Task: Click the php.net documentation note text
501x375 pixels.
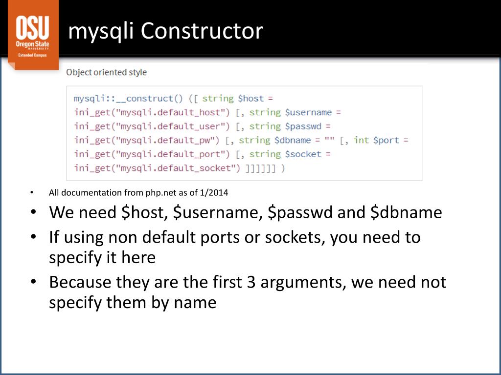Action: coord(138,192)
